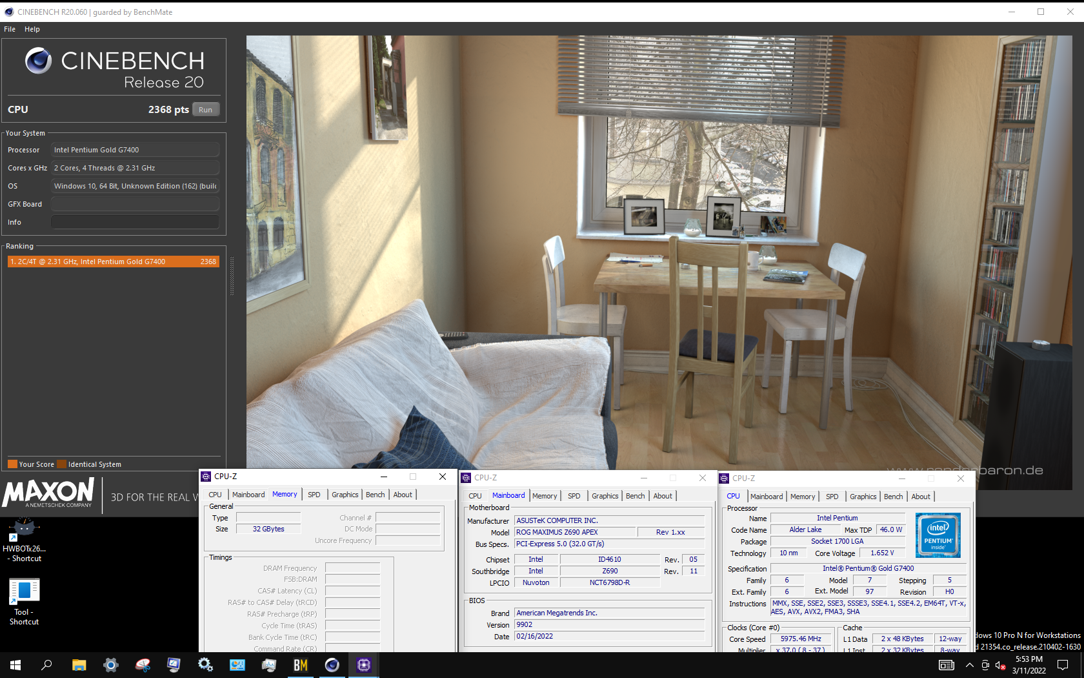The image size is (1084, 678).
Task: Click the muted volume tray icon
Action: (x=1001, y=665)
